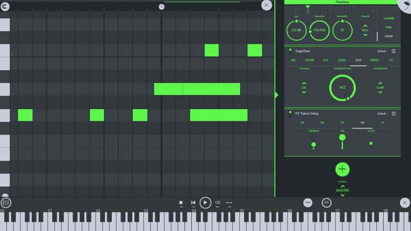Open the round button next to Undo
The image size is (411, 231).
pyautogui.click(x=326, y=203)
